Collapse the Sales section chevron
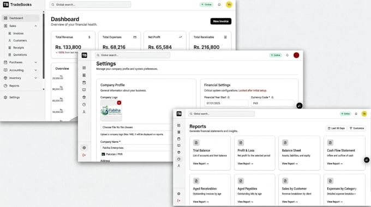371x207 pixels. (35, 26)
